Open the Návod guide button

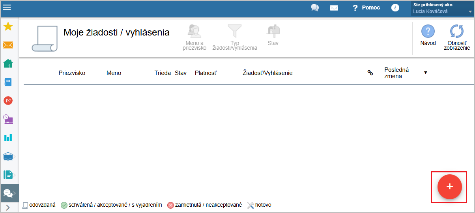428,35
